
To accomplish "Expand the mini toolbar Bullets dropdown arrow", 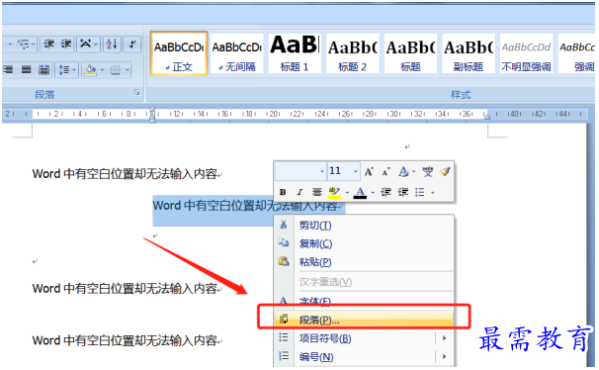I will tap(432, 192).
